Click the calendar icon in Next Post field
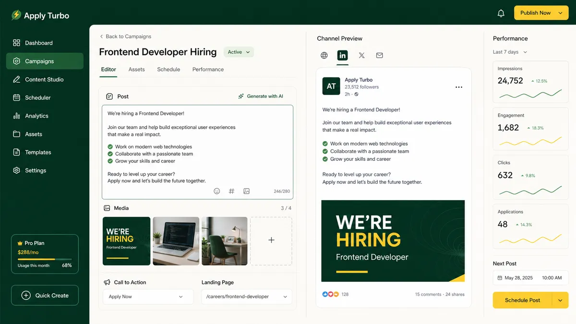Viewport: 576px width, 324px height. (500, 278)
